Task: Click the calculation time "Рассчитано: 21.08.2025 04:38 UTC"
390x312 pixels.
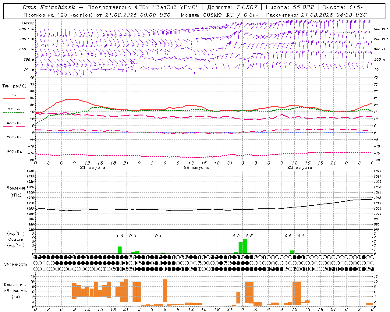Action: [x=316, y=15]
